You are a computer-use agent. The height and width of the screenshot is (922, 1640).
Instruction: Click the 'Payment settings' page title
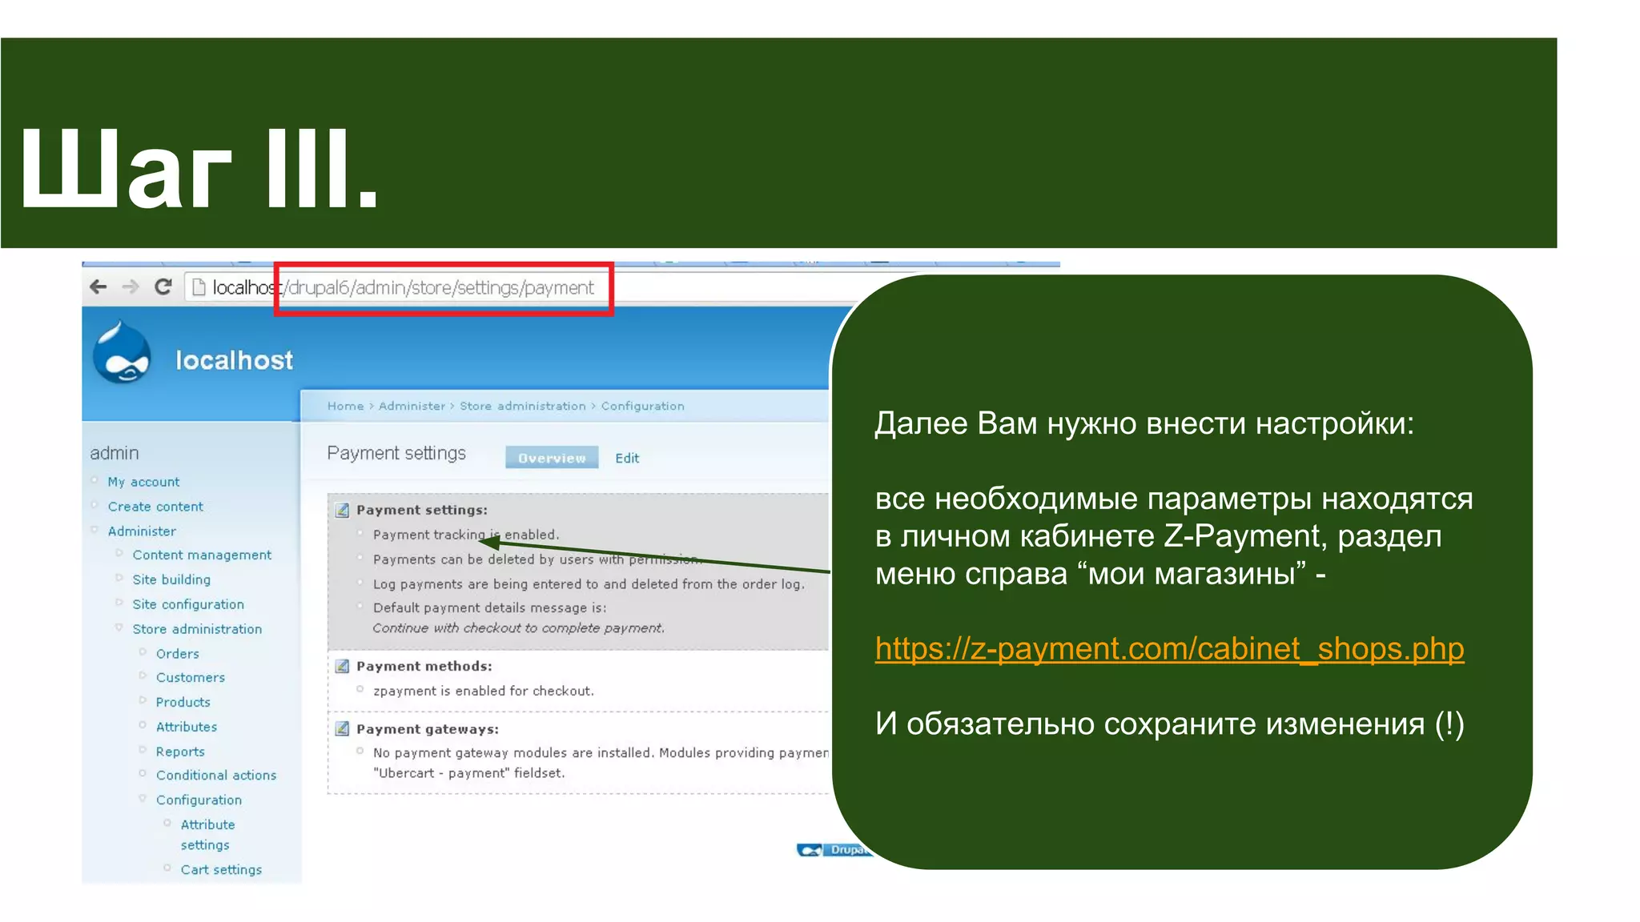coord(396,454)
